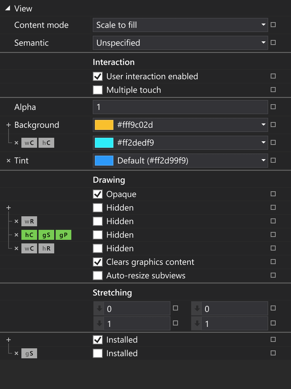Select the green gP badge on the Hidden variation
Image resolution: width=291 pixels, height=389 pixels.
63,234
